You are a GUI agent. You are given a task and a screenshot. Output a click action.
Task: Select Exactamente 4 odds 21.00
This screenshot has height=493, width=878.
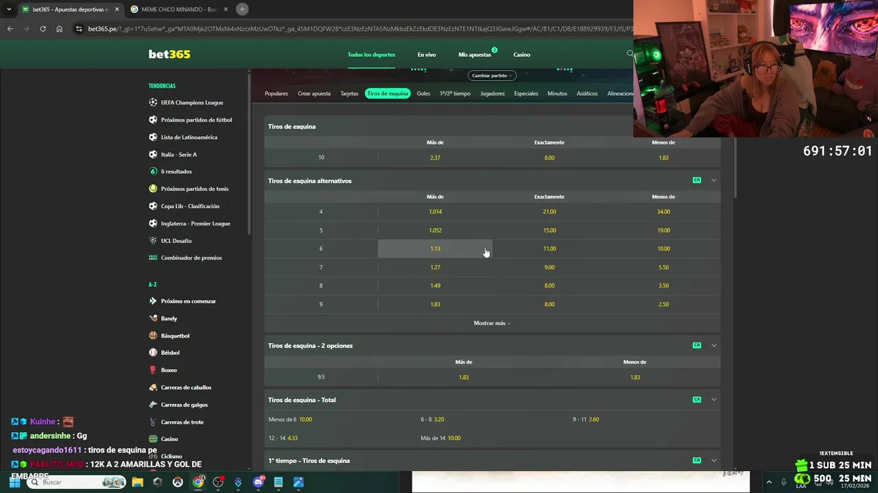tap(549, 212)
